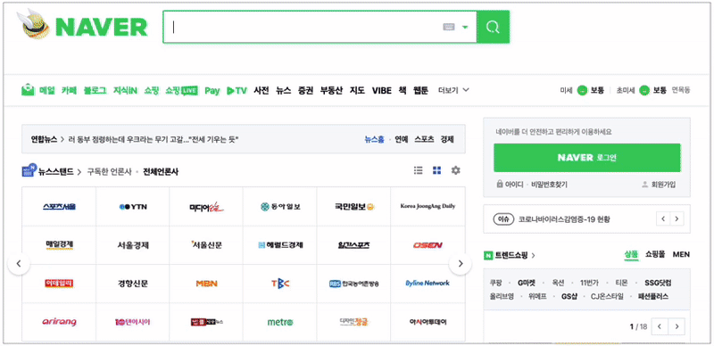This screenshot has width=714, height=346.
Task: Open the MBN press logo tile
Action: pyautogui.click(x=206, y=284)
